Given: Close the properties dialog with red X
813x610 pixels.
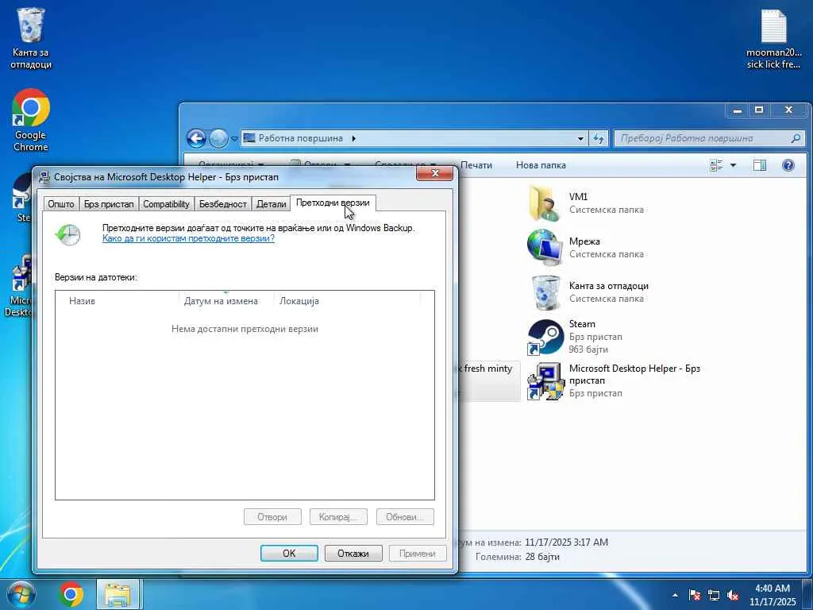Looking at the screenshot, I should [434, 173].
